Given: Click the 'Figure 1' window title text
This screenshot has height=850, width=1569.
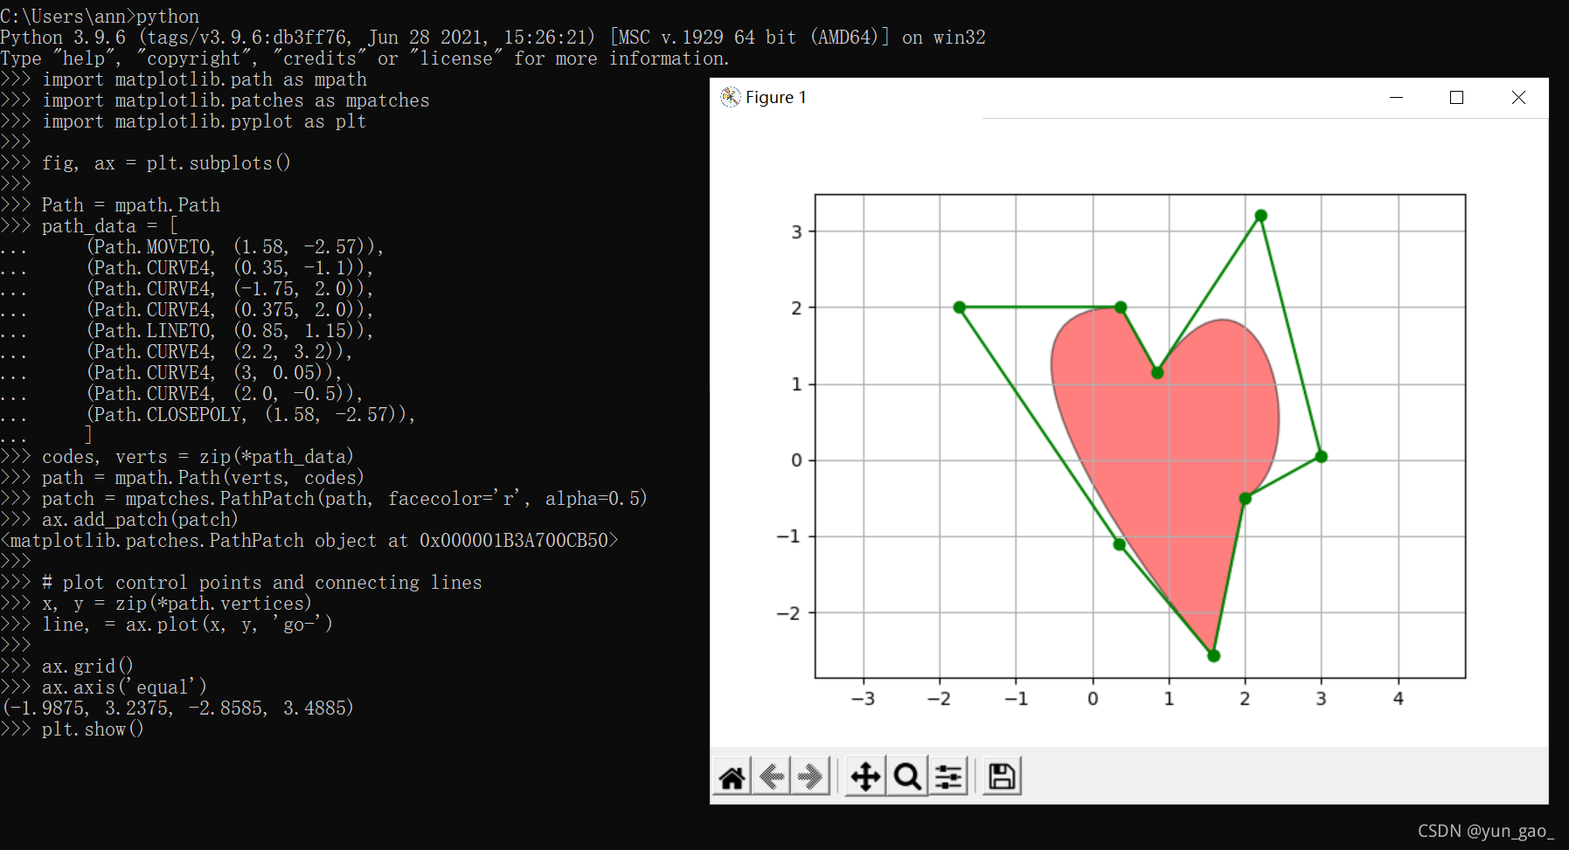Looking at the screenshot, I should click(775, 97).
